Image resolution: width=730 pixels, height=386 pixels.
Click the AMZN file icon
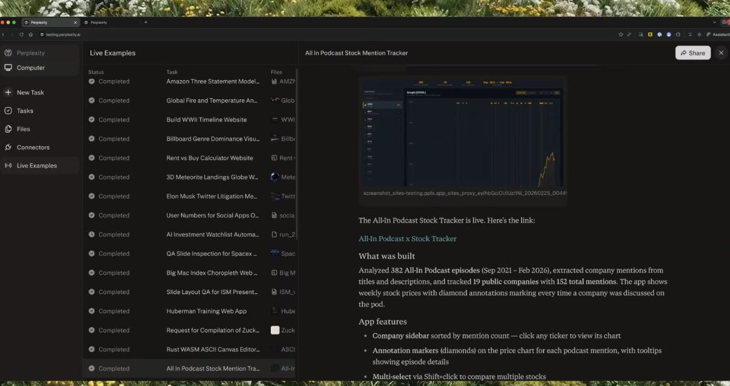click(x=275, y=81)
